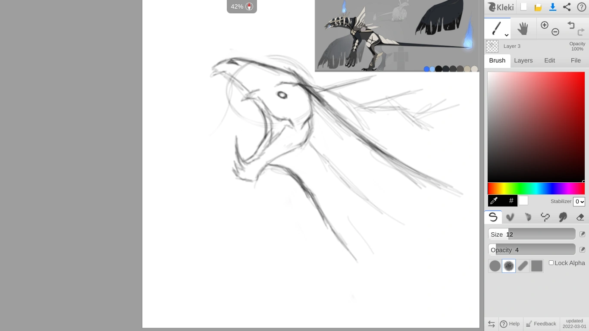
Task: Open the hex color input with #
Action: [511, 200]
